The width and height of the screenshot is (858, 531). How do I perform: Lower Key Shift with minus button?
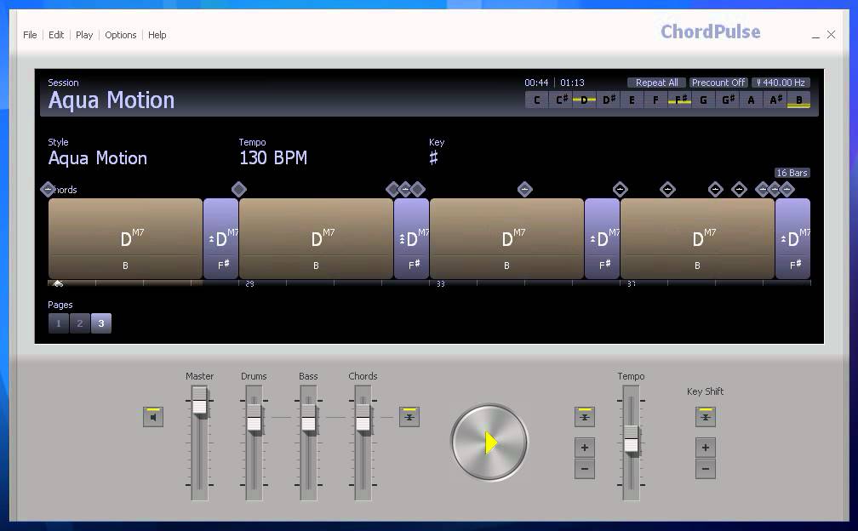pos(706,469)
